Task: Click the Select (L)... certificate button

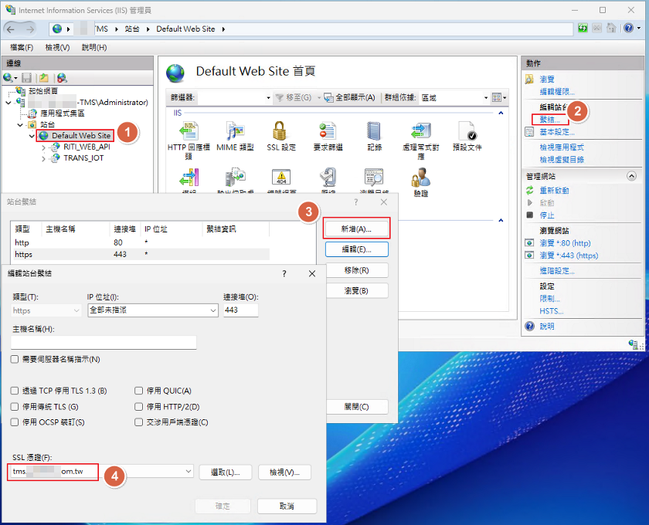Action: [x=225, y=472]
